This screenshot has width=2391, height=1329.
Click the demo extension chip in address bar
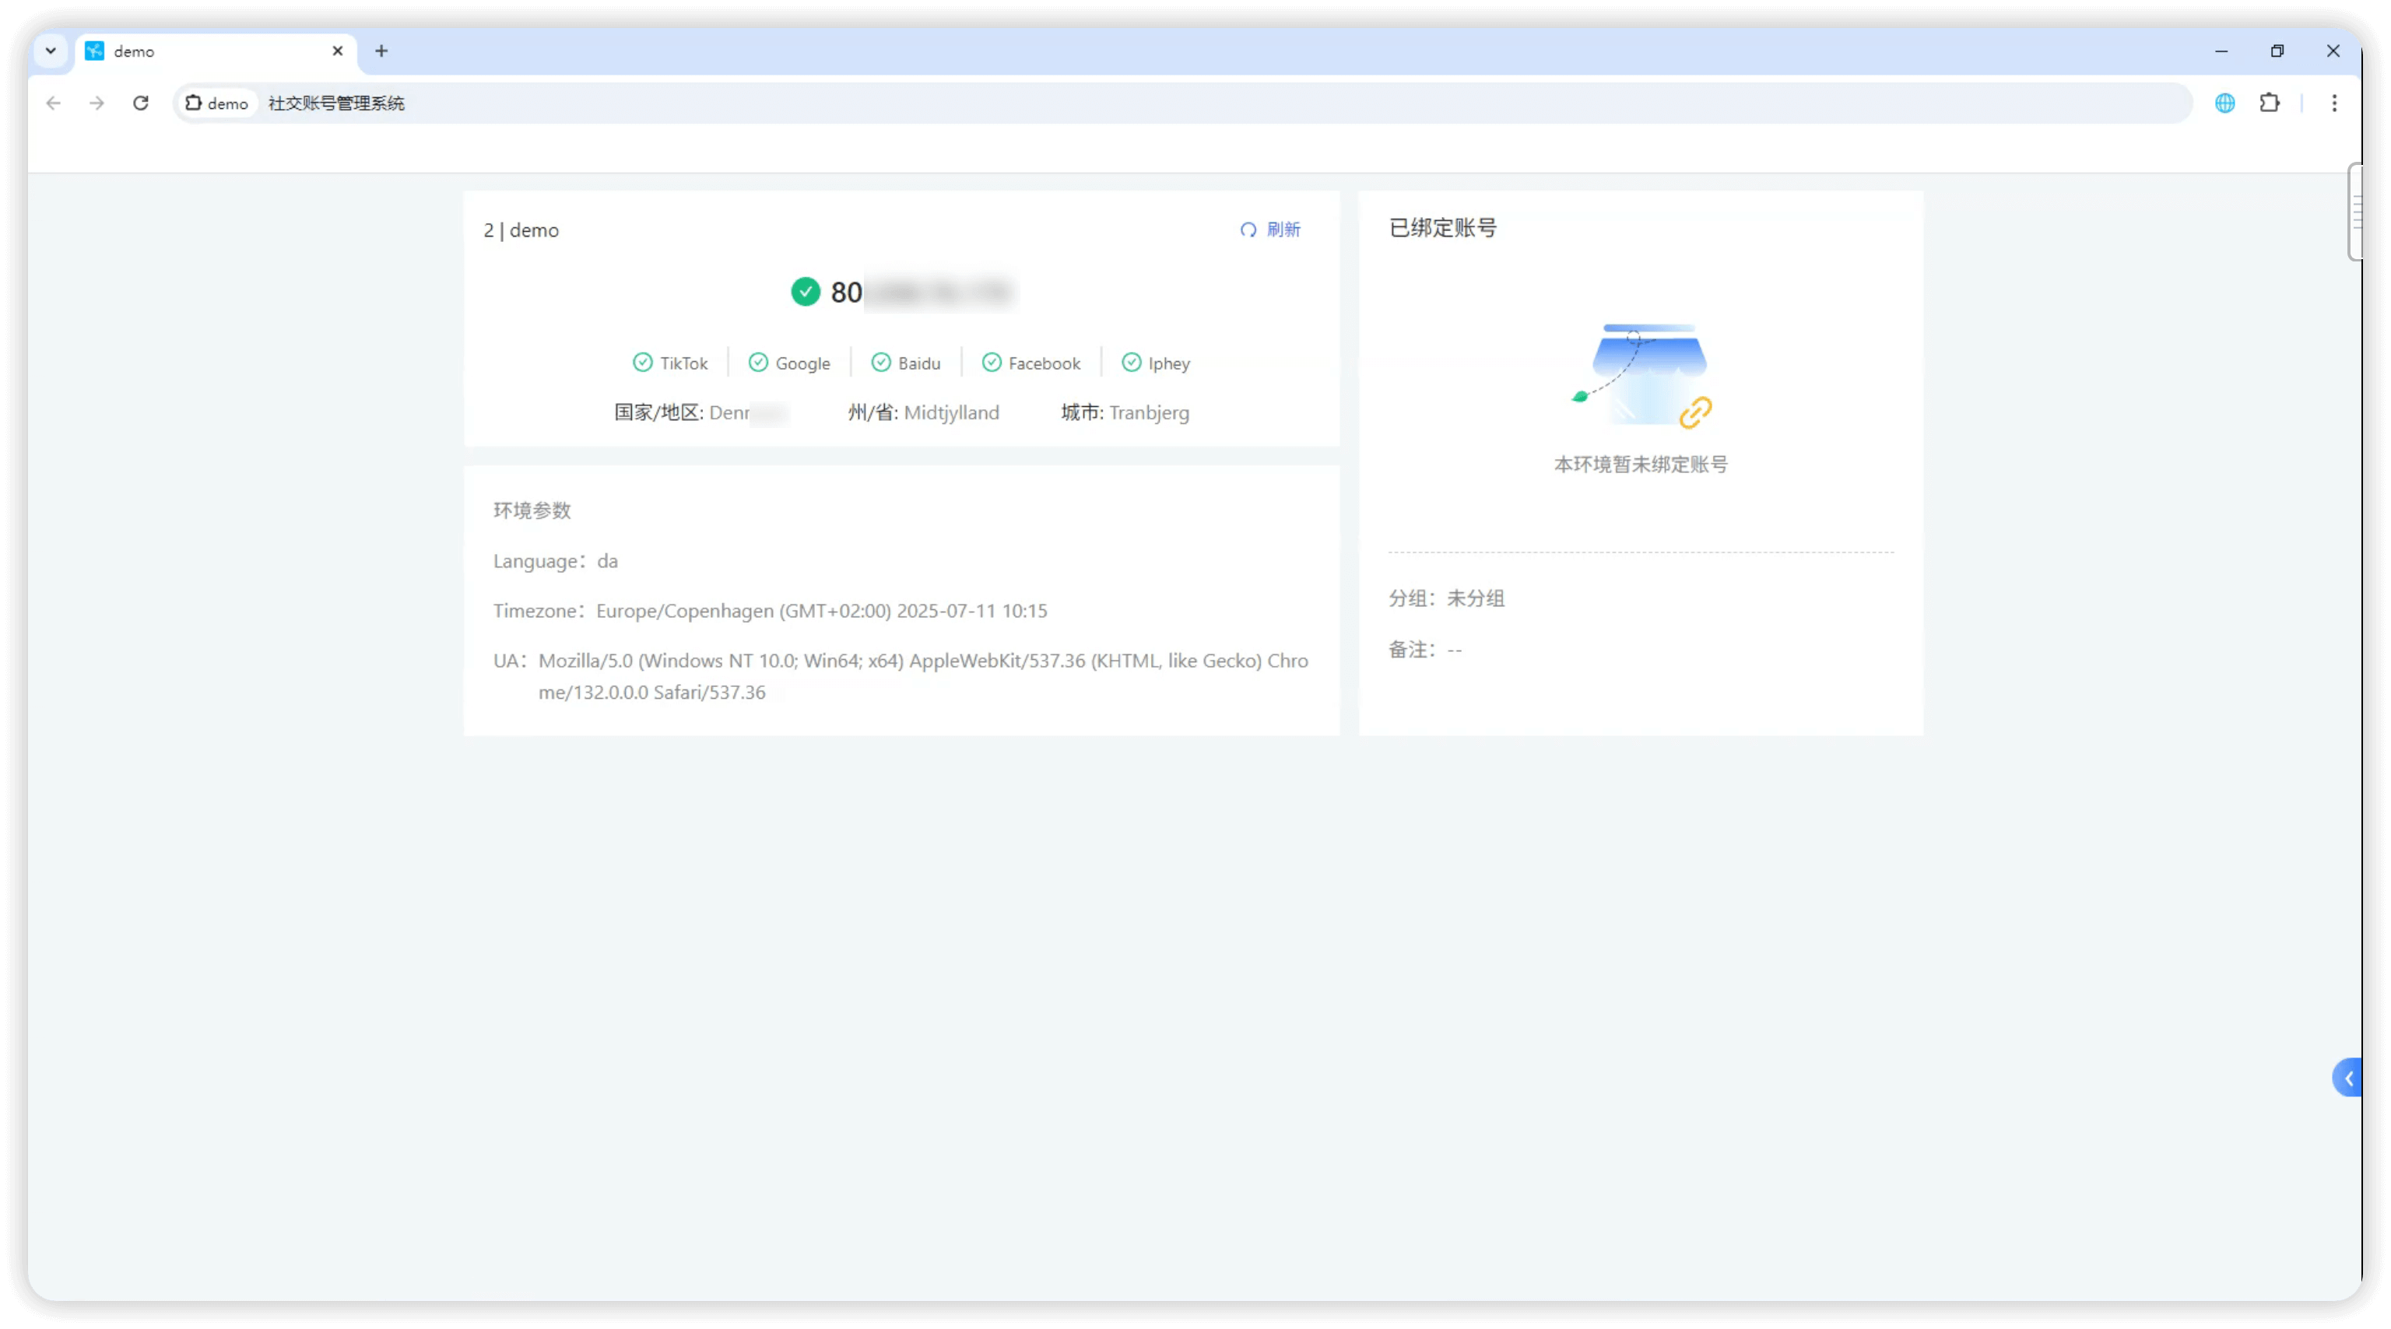pyautogui.click(x=217, y=103)
